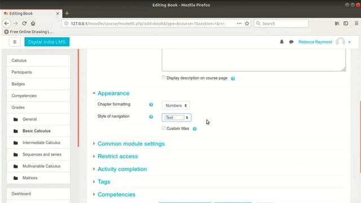
Task: Open Participants in the side navigation
Action: 38,72
